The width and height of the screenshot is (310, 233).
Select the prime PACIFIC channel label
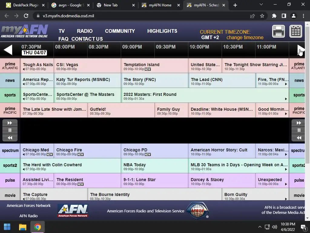[x=10, y=110]
